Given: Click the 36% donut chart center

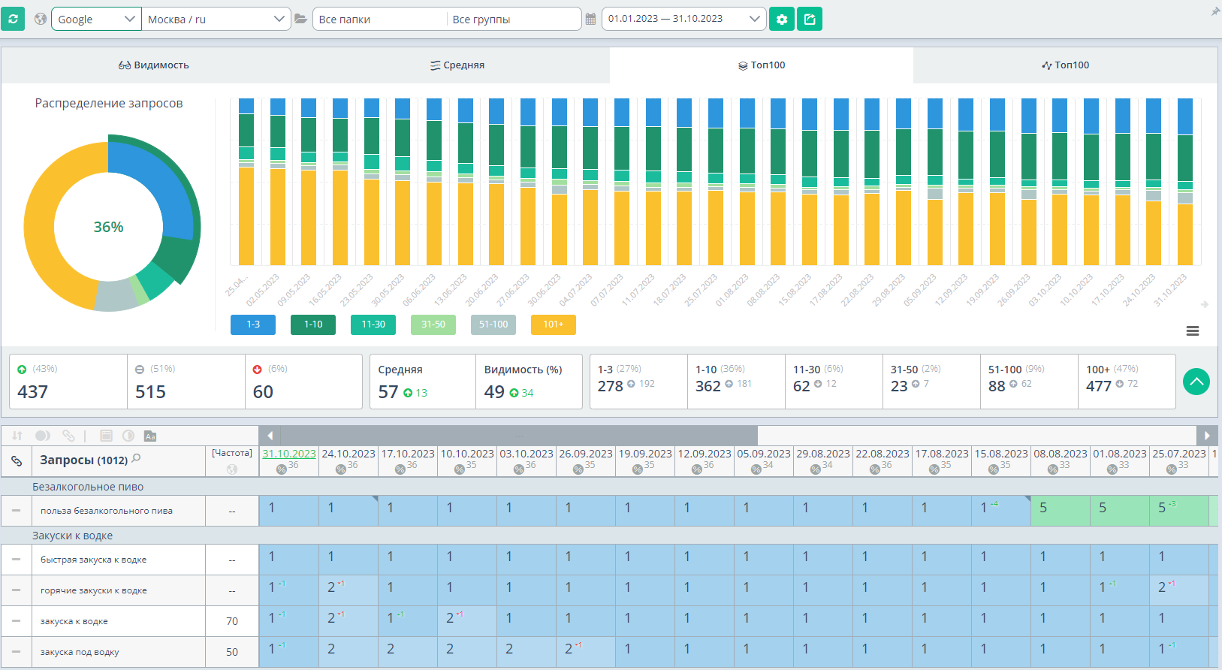Looking at the screenshot, I should [x=108, y=227].
